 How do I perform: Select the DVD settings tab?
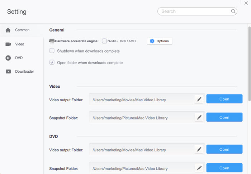[19, 58]
